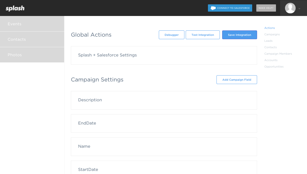Screen dimensions: 307x174
Task: Jump to Accounts section link
Action: 271,60
